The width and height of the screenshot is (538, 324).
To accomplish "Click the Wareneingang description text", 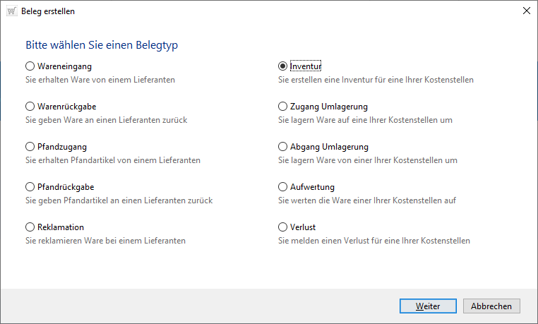I will (100, 80).
